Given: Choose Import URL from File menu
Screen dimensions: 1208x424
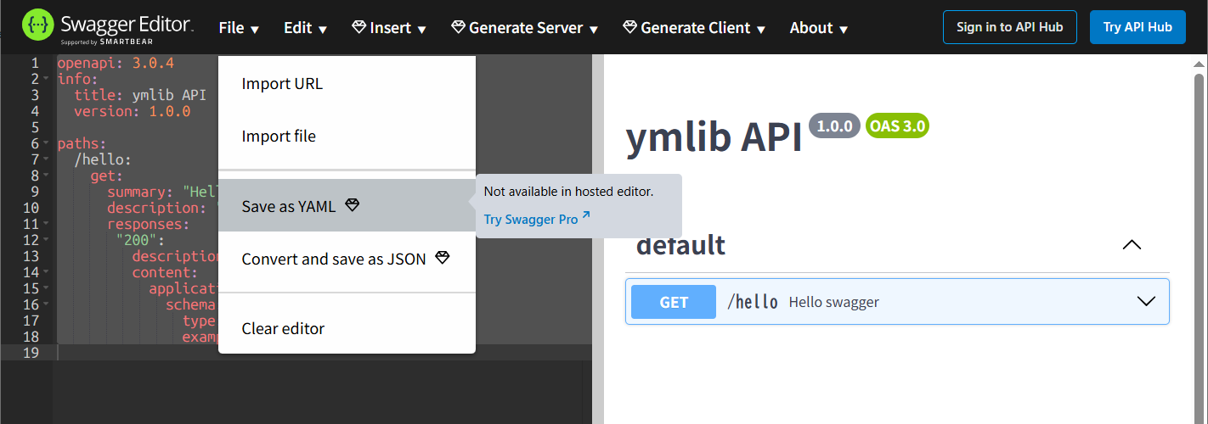Looking at the screenshot, I should coord(282,84).
